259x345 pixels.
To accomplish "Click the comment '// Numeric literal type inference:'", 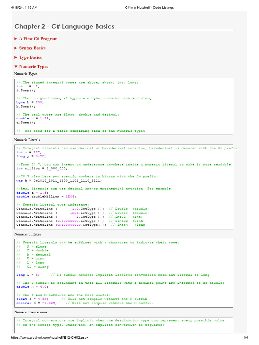I will tap(53, 205).
